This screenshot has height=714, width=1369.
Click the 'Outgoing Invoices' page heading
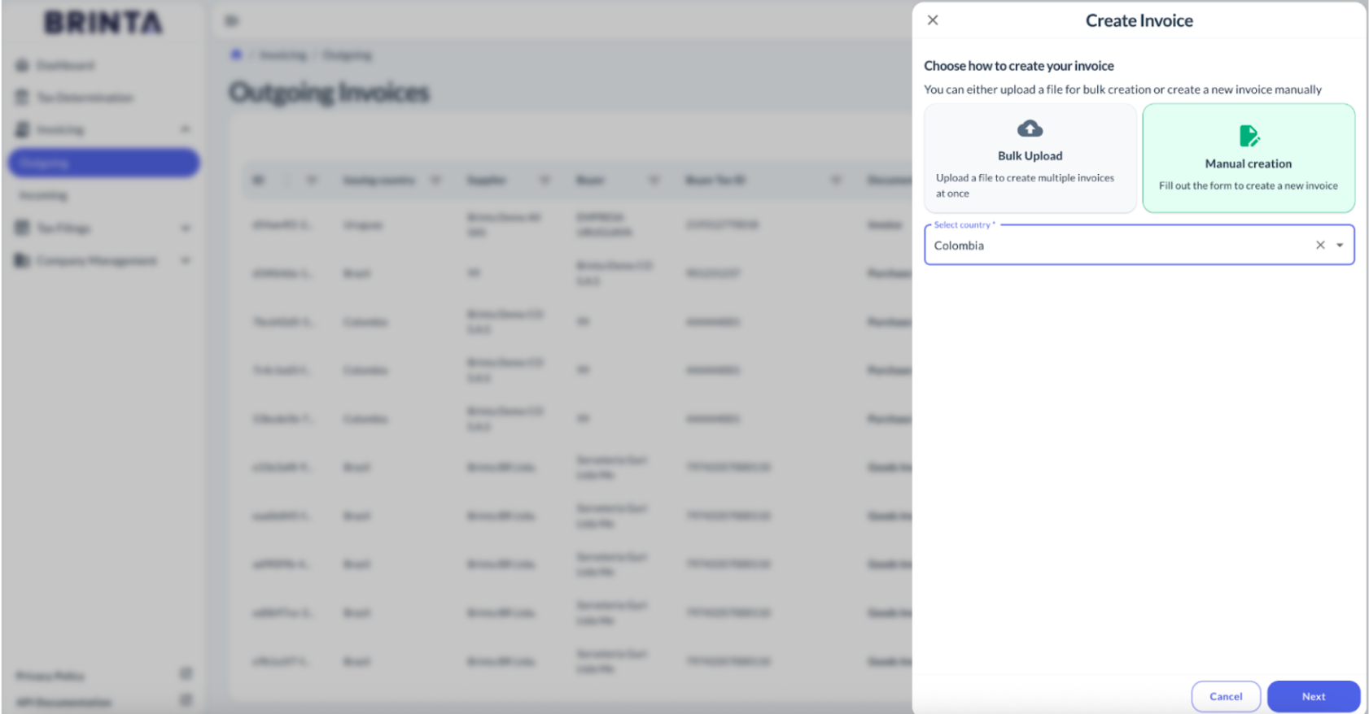click(x=329, y=92)
